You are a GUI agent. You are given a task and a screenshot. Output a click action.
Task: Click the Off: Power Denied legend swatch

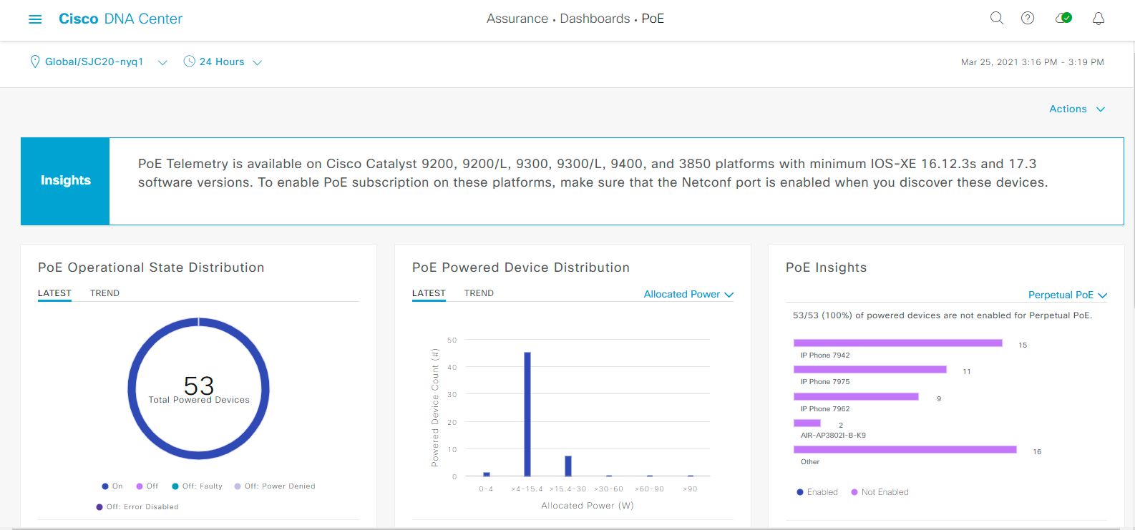click(238, 486)
